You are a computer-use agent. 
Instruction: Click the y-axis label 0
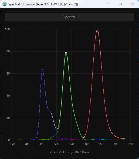coord(9,140)
